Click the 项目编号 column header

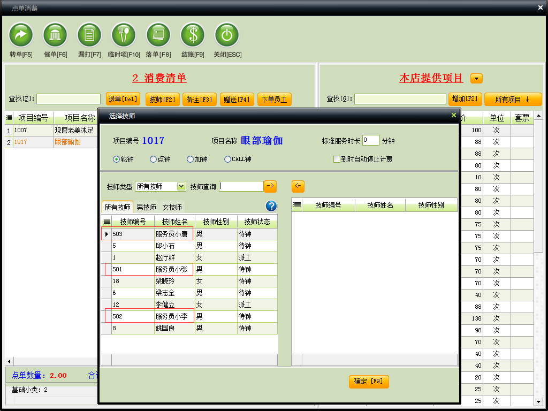pos(34,118)
